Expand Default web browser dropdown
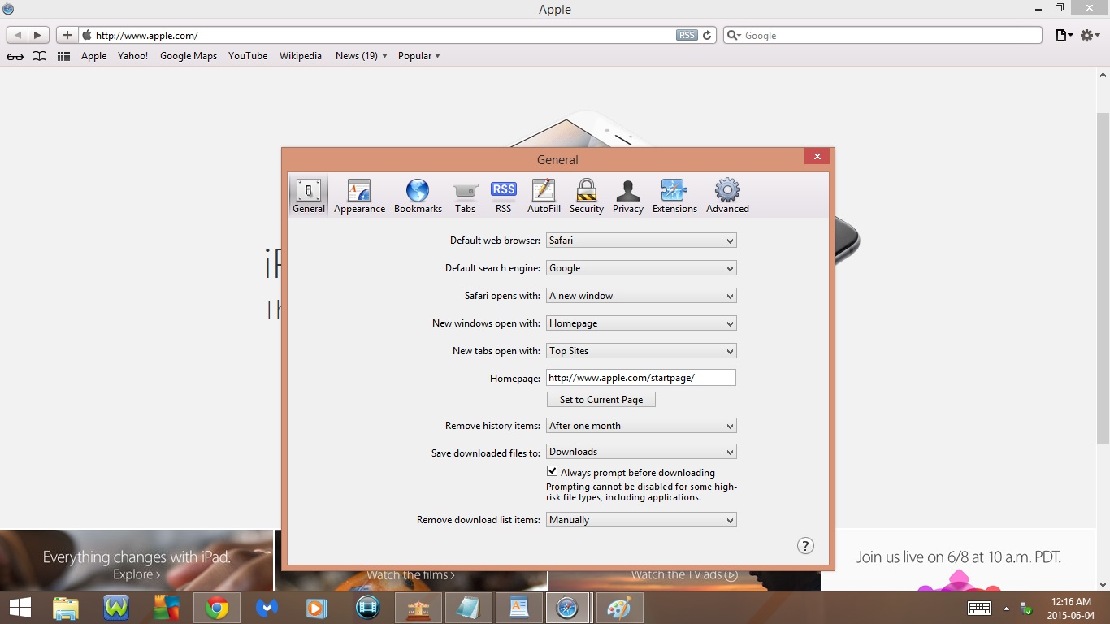 click(641, 240)
